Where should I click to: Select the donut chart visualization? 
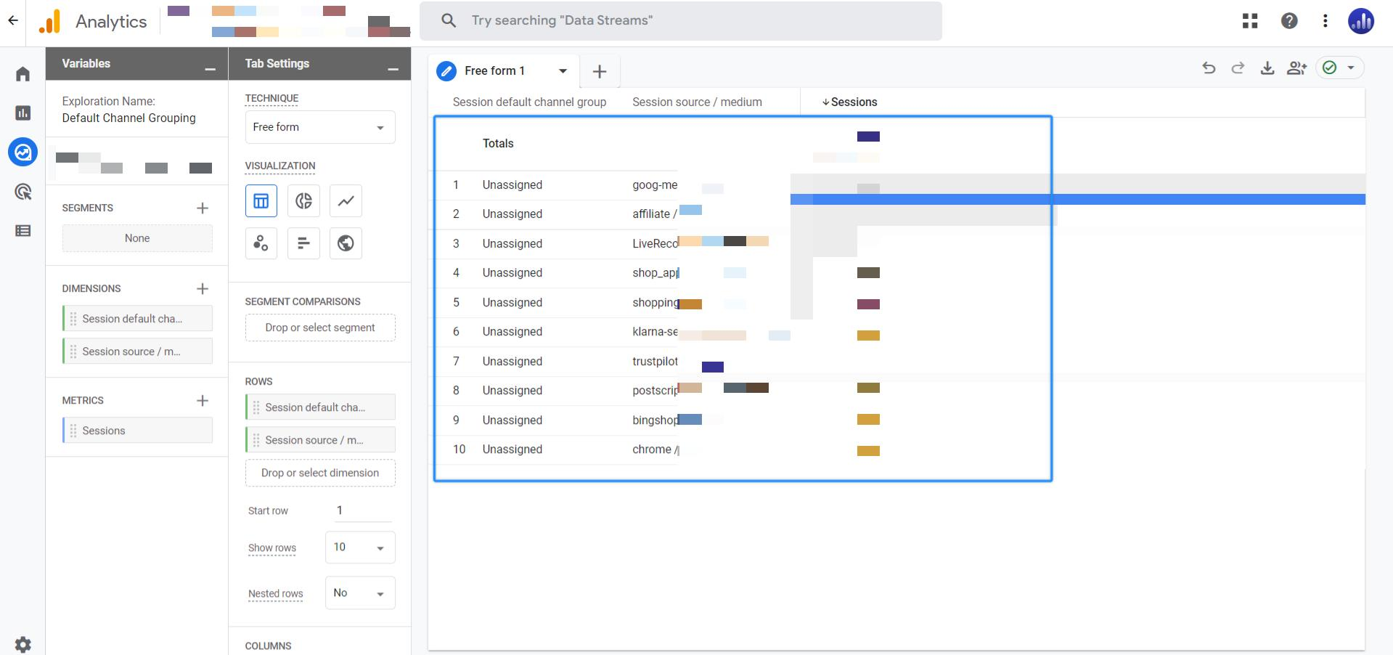click(x=303, y=201)
